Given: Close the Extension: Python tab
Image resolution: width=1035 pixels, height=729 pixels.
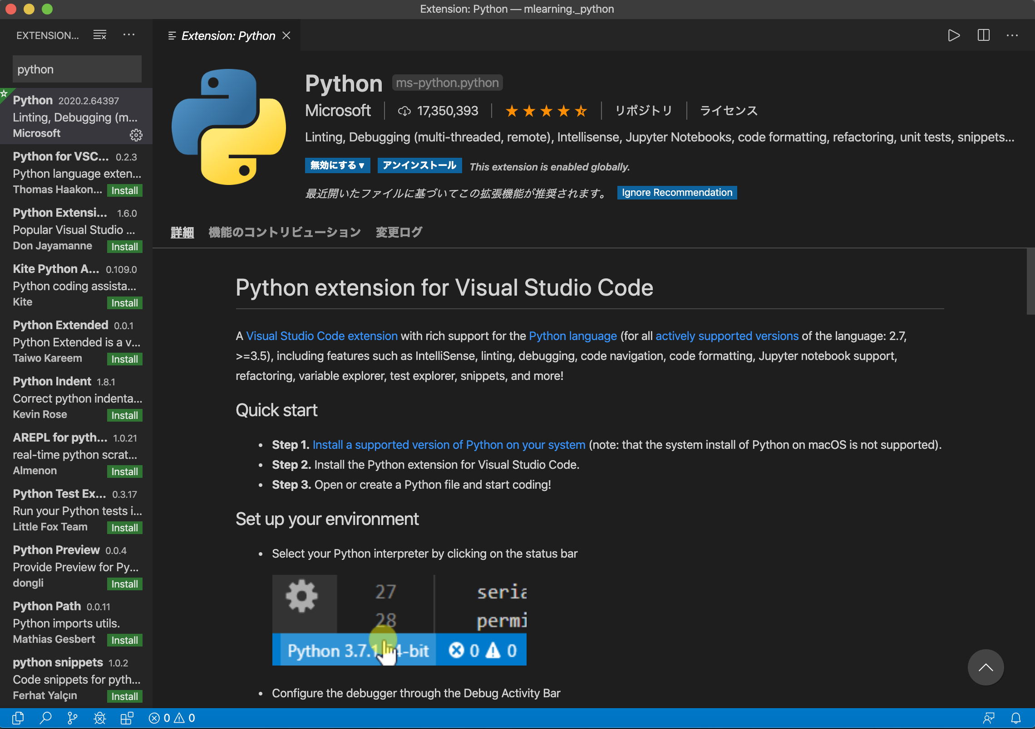Looking at the screenshot, I should (286, 35).
